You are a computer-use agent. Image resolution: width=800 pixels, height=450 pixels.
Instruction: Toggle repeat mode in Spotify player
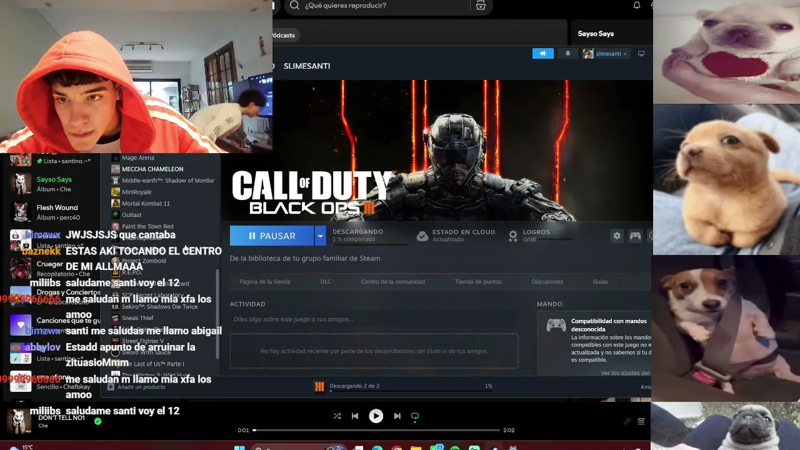pos(414,416)
